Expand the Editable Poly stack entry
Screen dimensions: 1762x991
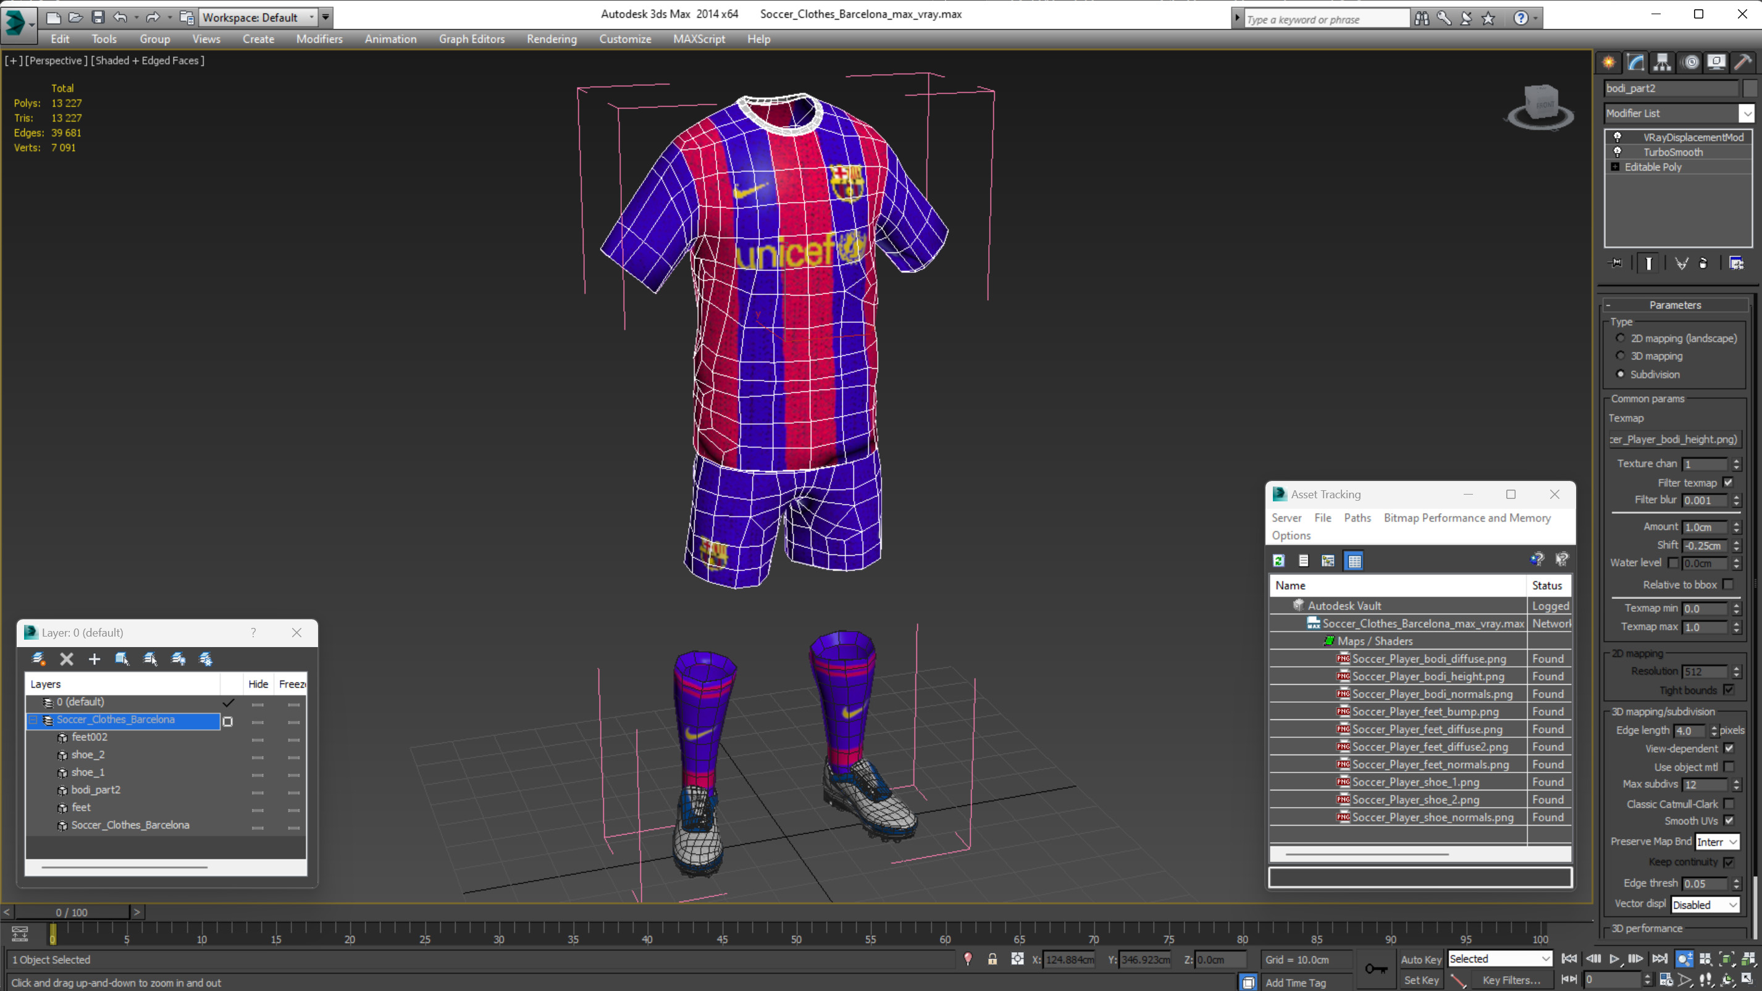click(1615, 167)
